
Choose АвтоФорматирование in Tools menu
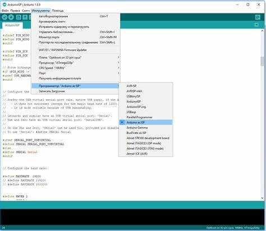coord(75,16)
